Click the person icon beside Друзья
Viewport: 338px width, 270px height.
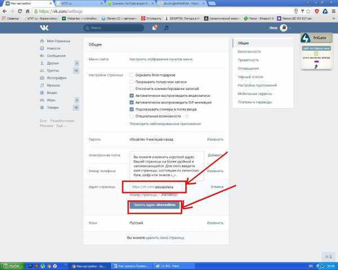(42, 63)
